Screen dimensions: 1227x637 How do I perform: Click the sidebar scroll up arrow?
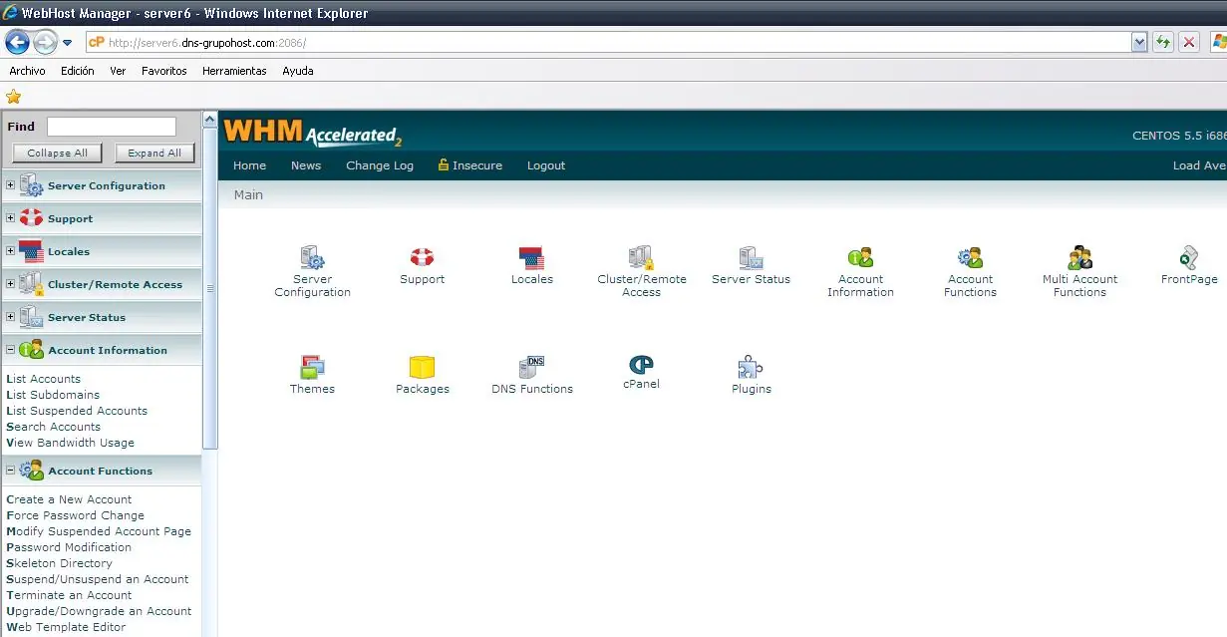pos(210,119)
